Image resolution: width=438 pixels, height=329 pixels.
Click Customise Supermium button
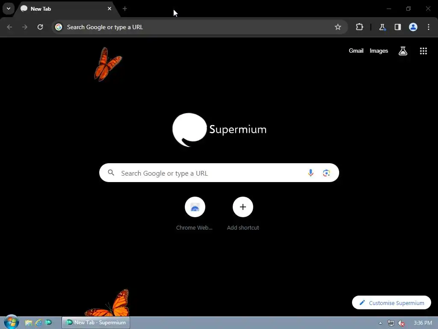(391, 303)
